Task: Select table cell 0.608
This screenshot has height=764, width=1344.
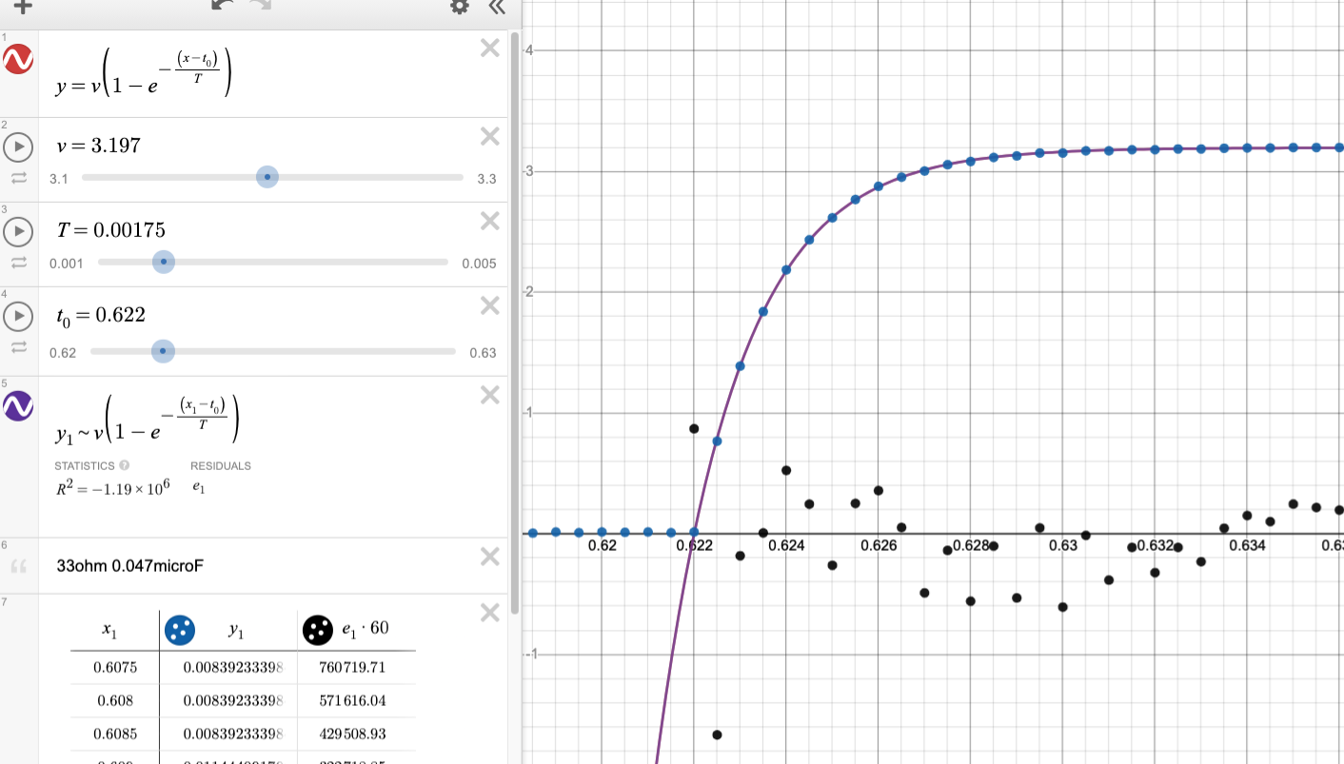Action: [115, 701]
